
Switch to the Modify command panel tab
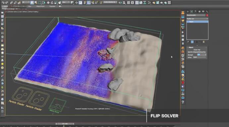[x=192, y=12]
